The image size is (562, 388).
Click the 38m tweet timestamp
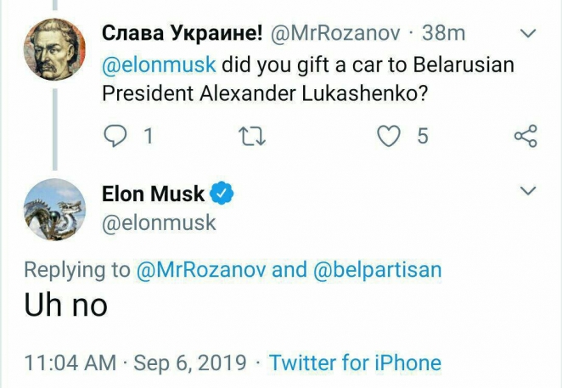442,35
